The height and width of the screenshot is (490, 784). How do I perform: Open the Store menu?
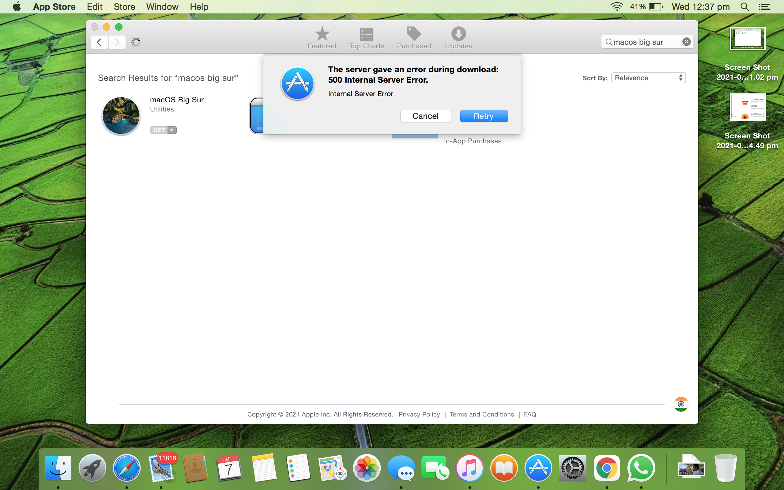point(124,7)
